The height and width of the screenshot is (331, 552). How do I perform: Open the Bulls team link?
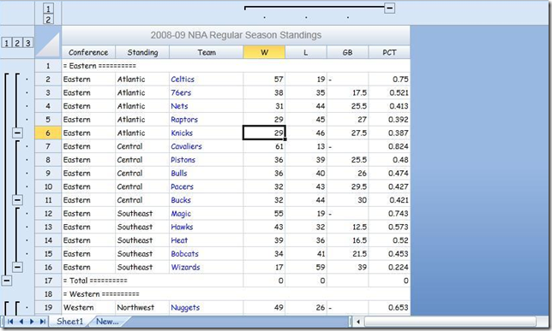179,174
